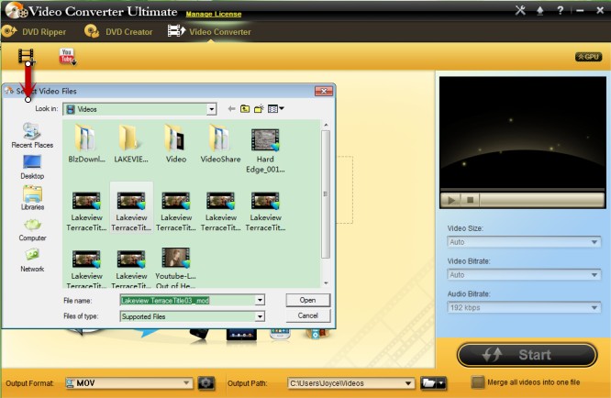Open the View menu icon in dialog
Image resolution: width=611 pixels, height=398 pixels.
[x=276, y=109]
